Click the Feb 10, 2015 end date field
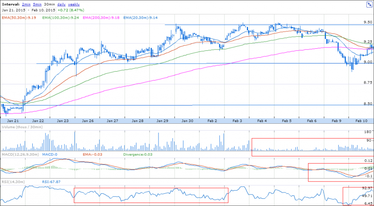The height and width of the screenshot is (206, 374). point(44,10)
